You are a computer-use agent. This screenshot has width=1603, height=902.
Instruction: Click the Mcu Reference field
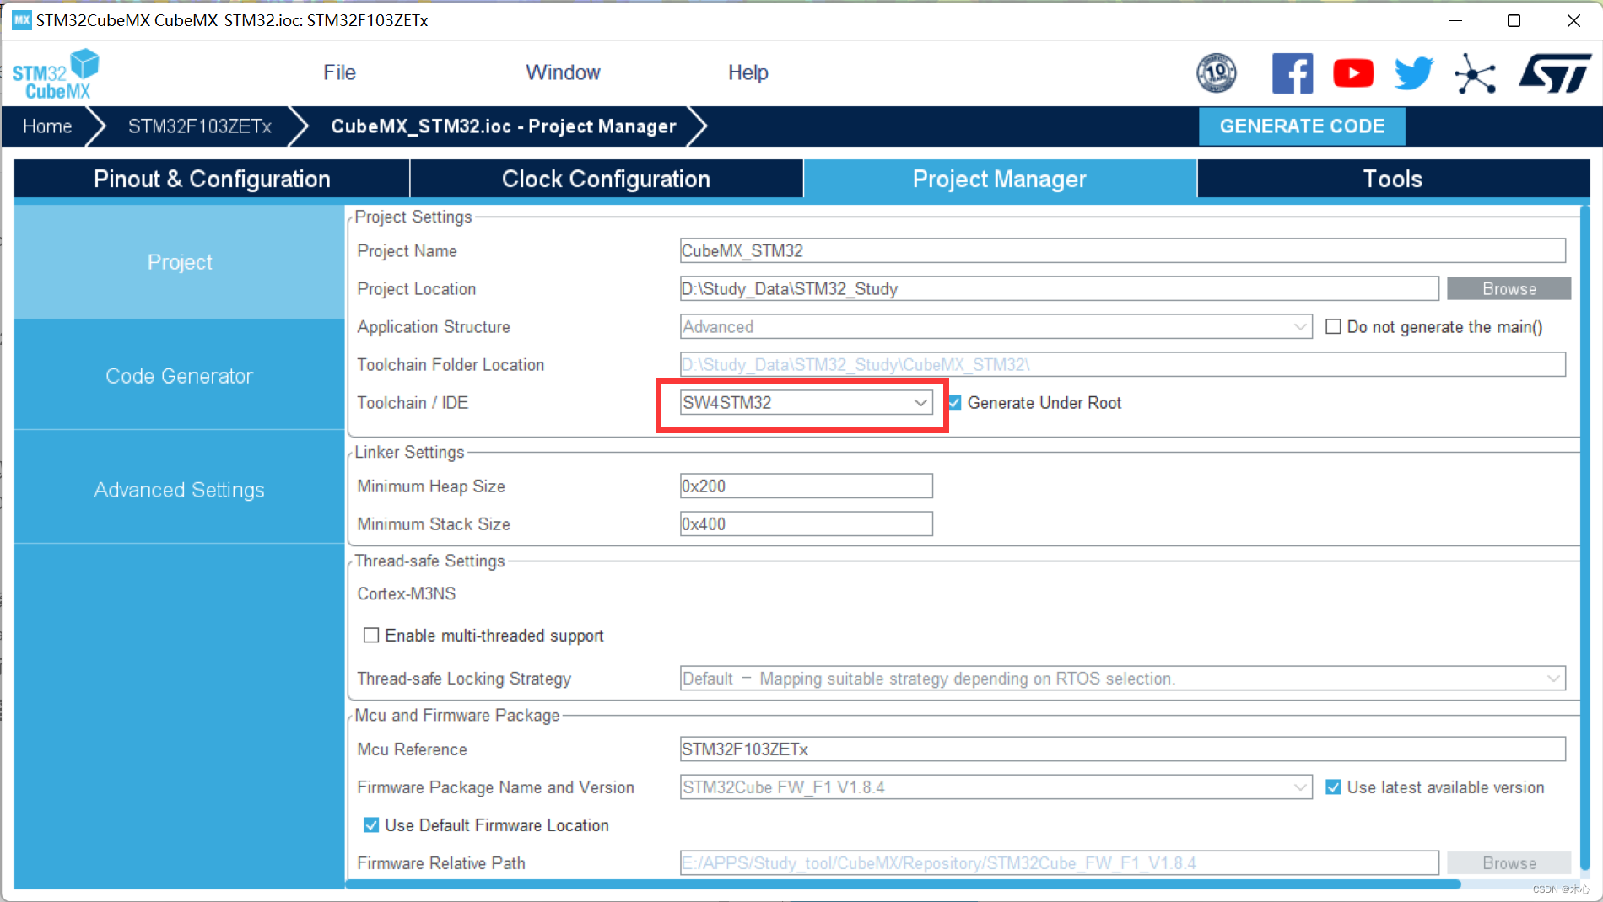[x=1122, y=749]
